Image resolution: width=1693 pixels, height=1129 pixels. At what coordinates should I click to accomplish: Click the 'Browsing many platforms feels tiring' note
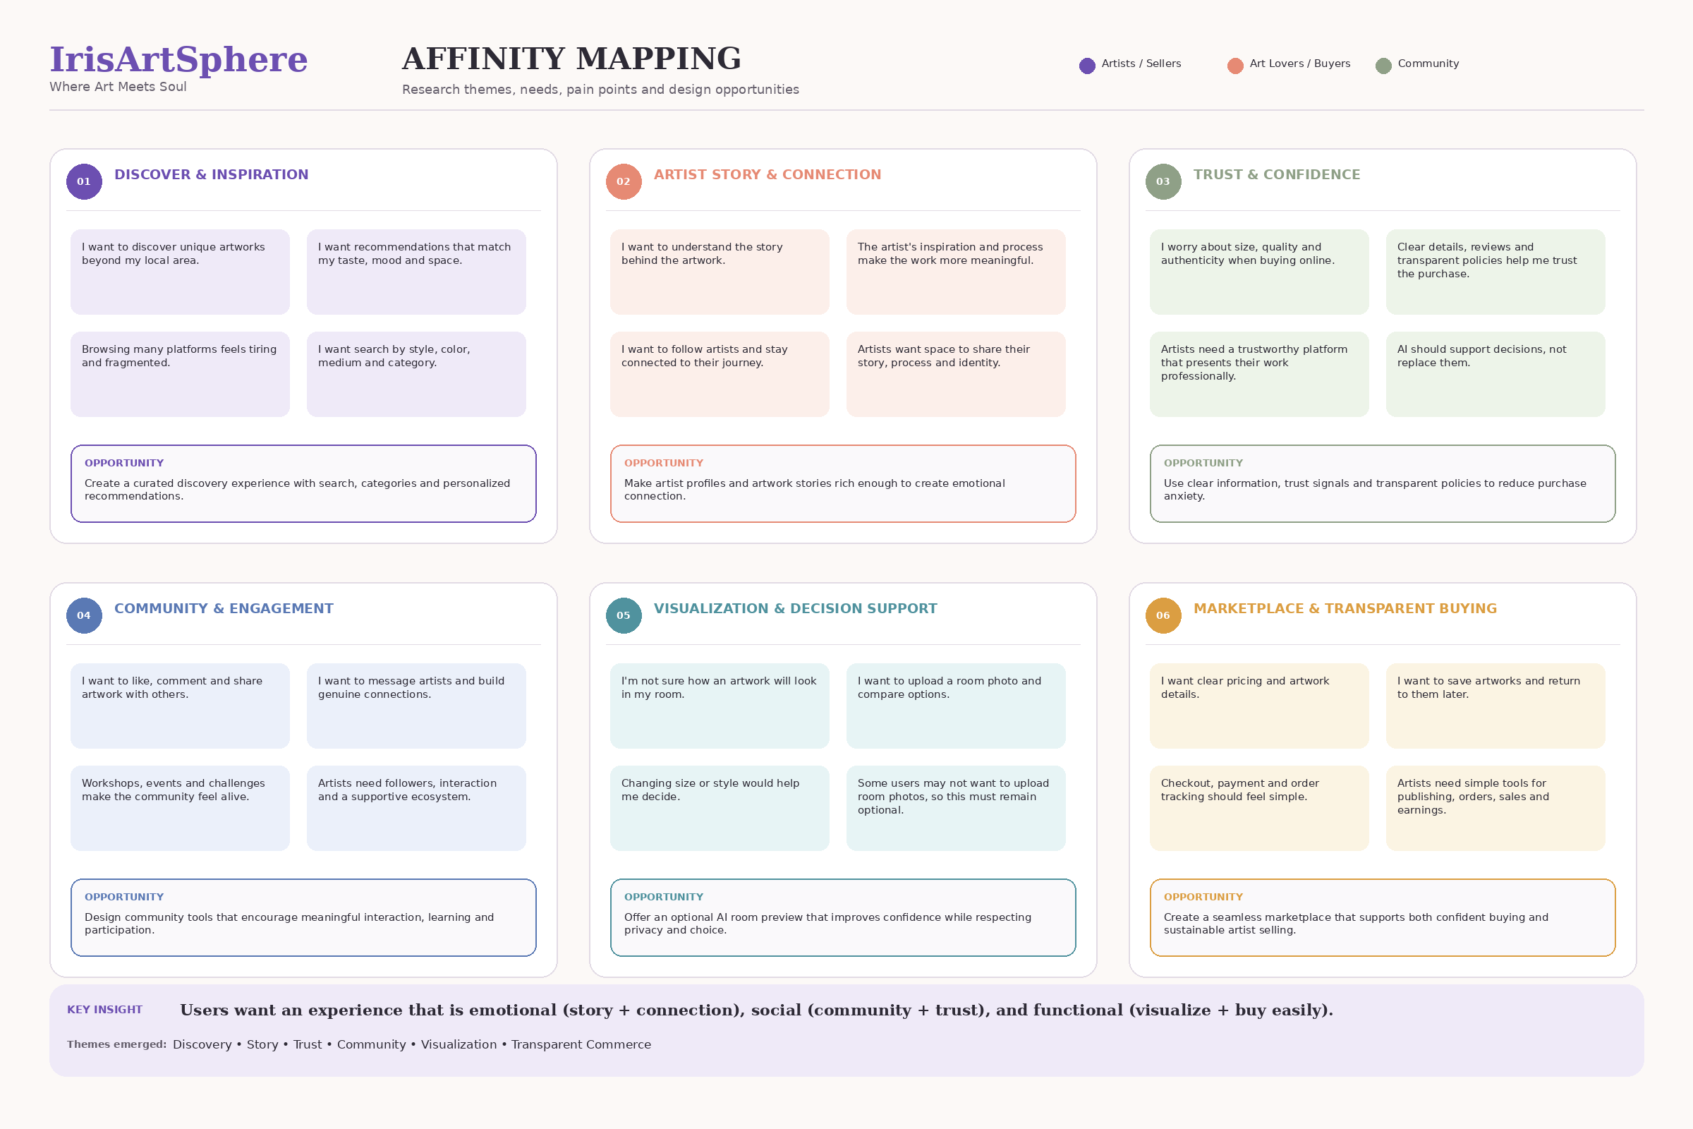180,375
